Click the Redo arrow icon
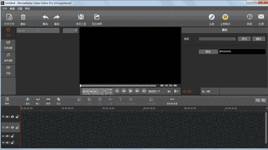This screenshot has width=268, height=150. pyautogui.click(x=57, y=17)
